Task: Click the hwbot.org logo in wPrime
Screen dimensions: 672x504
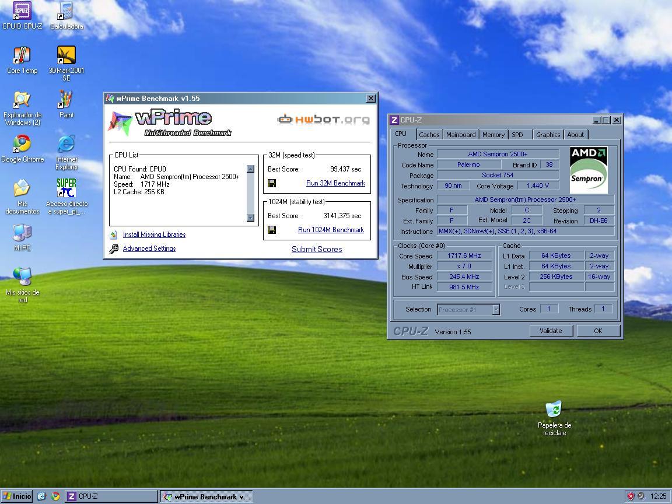Action: tap(324, 119)
